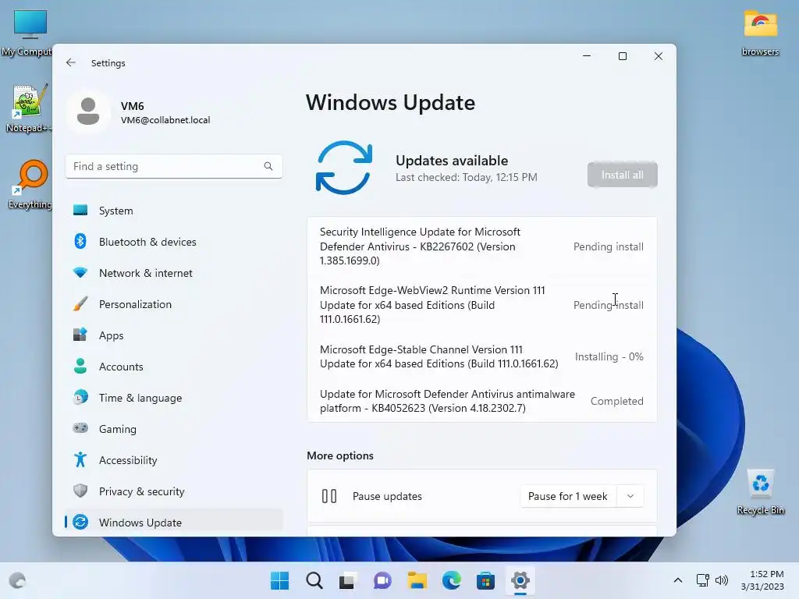Focus the Find a setting search box

(x=174, y=166)
